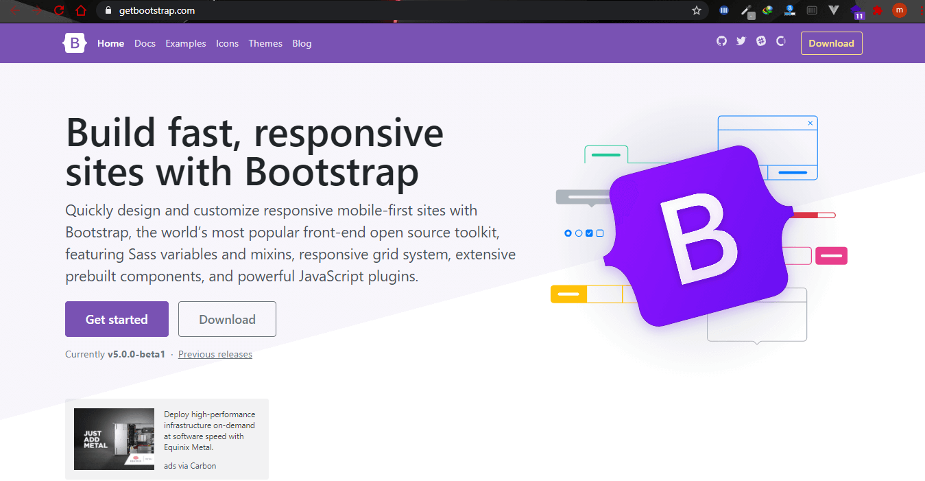Open Bootstrap's GitHub page from navbar
Viewport: 925px width, 481px height.
[x=721, y=43]
